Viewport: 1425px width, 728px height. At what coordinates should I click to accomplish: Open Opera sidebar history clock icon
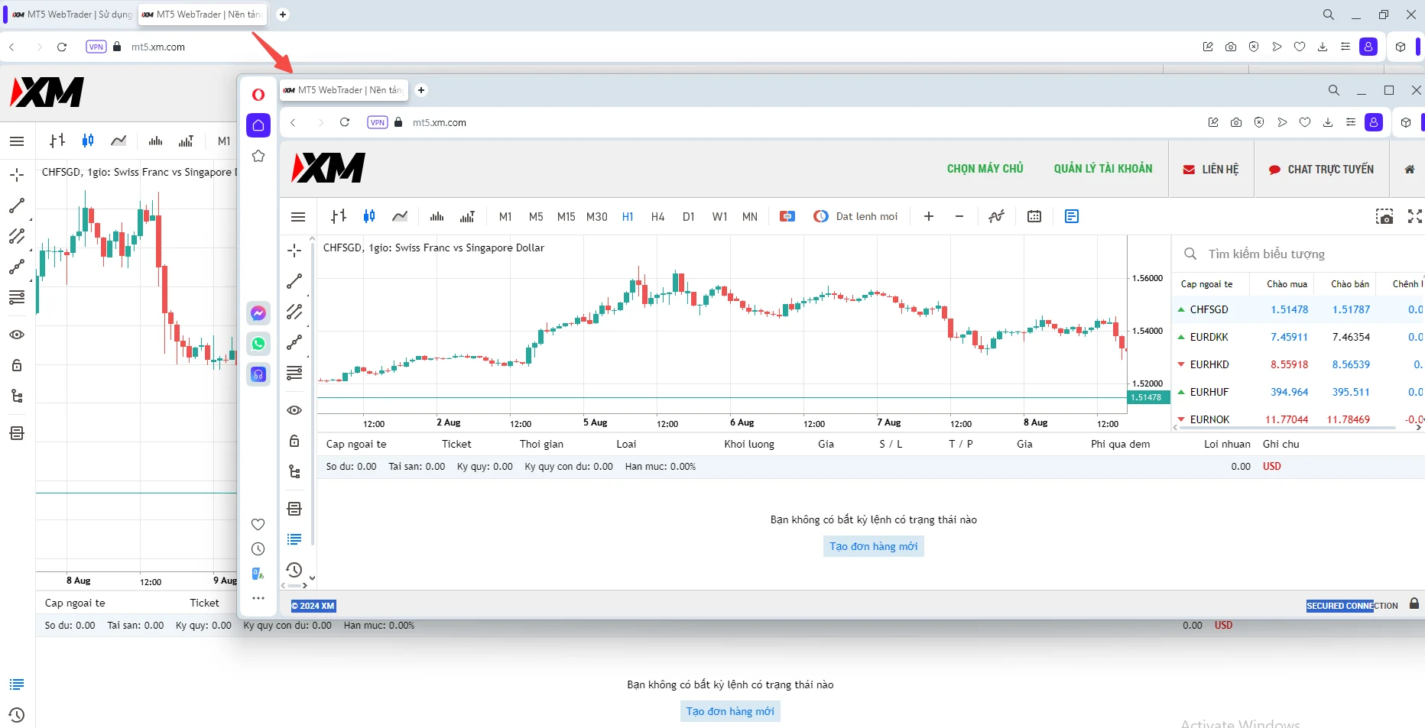pos(258,549)
